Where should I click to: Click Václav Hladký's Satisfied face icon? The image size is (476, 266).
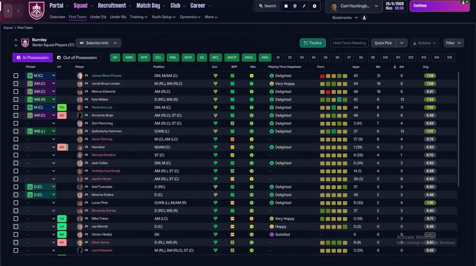(271, 234)
